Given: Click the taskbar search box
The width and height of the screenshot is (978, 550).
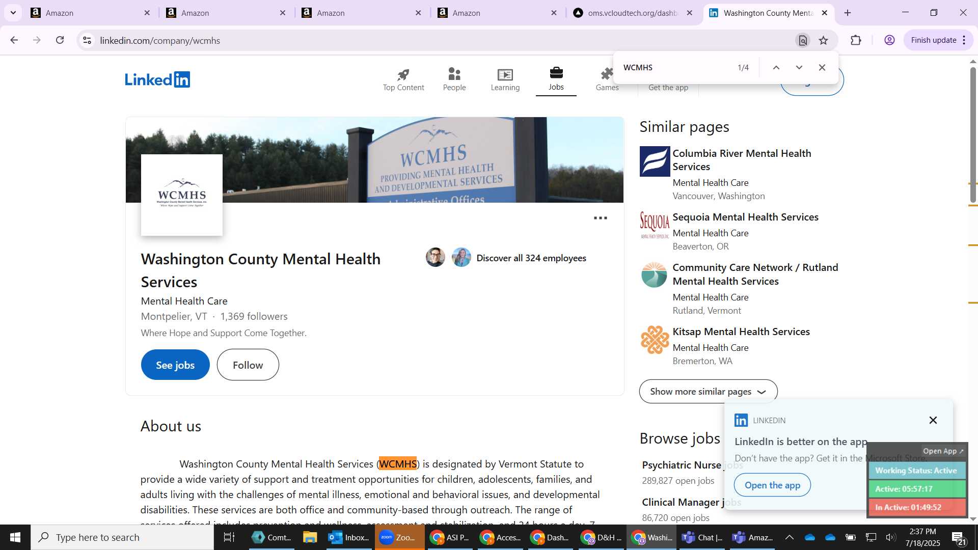Looking at the screenshot, I should tap(122, 537).
